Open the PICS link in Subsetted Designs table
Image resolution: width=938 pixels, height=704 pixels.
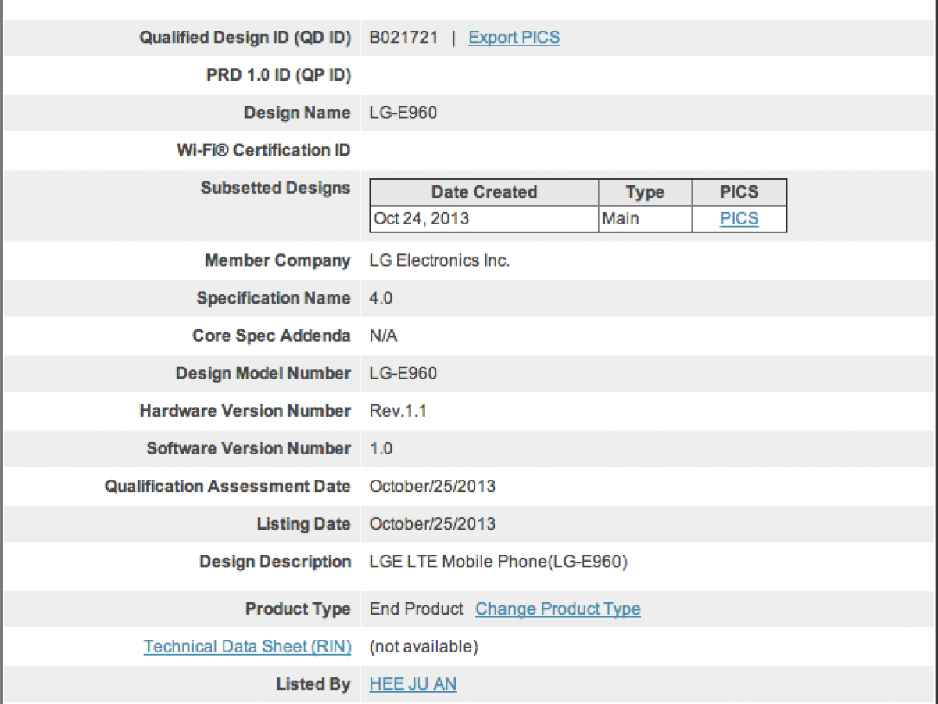tap(739, 219)
